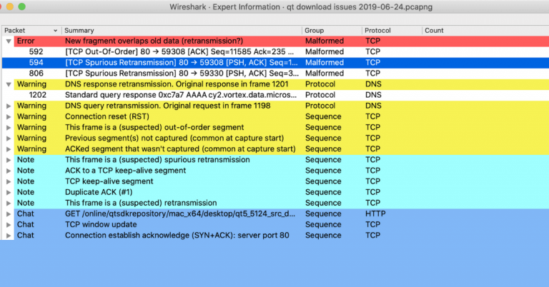Sort by the Group column header
549x287 pixels.
(329, 31)
